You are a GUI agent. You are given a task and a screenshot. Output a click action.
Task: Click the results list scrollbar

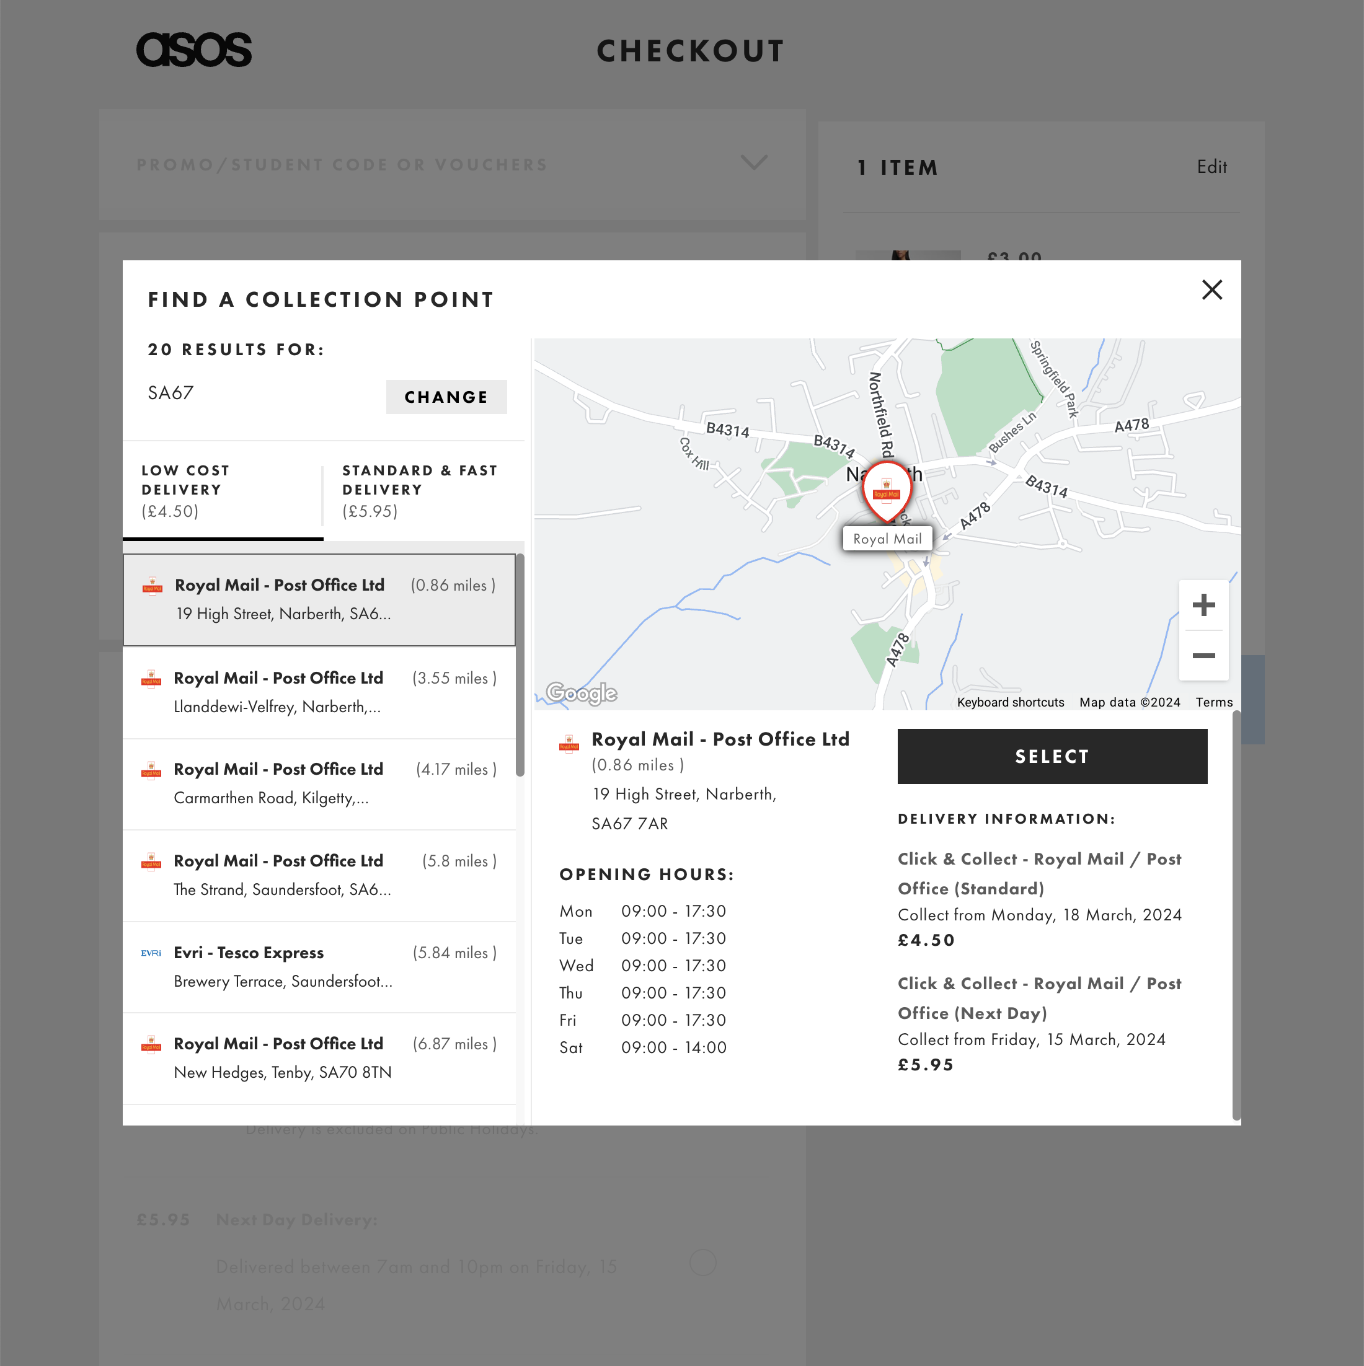tap(520, 664)
